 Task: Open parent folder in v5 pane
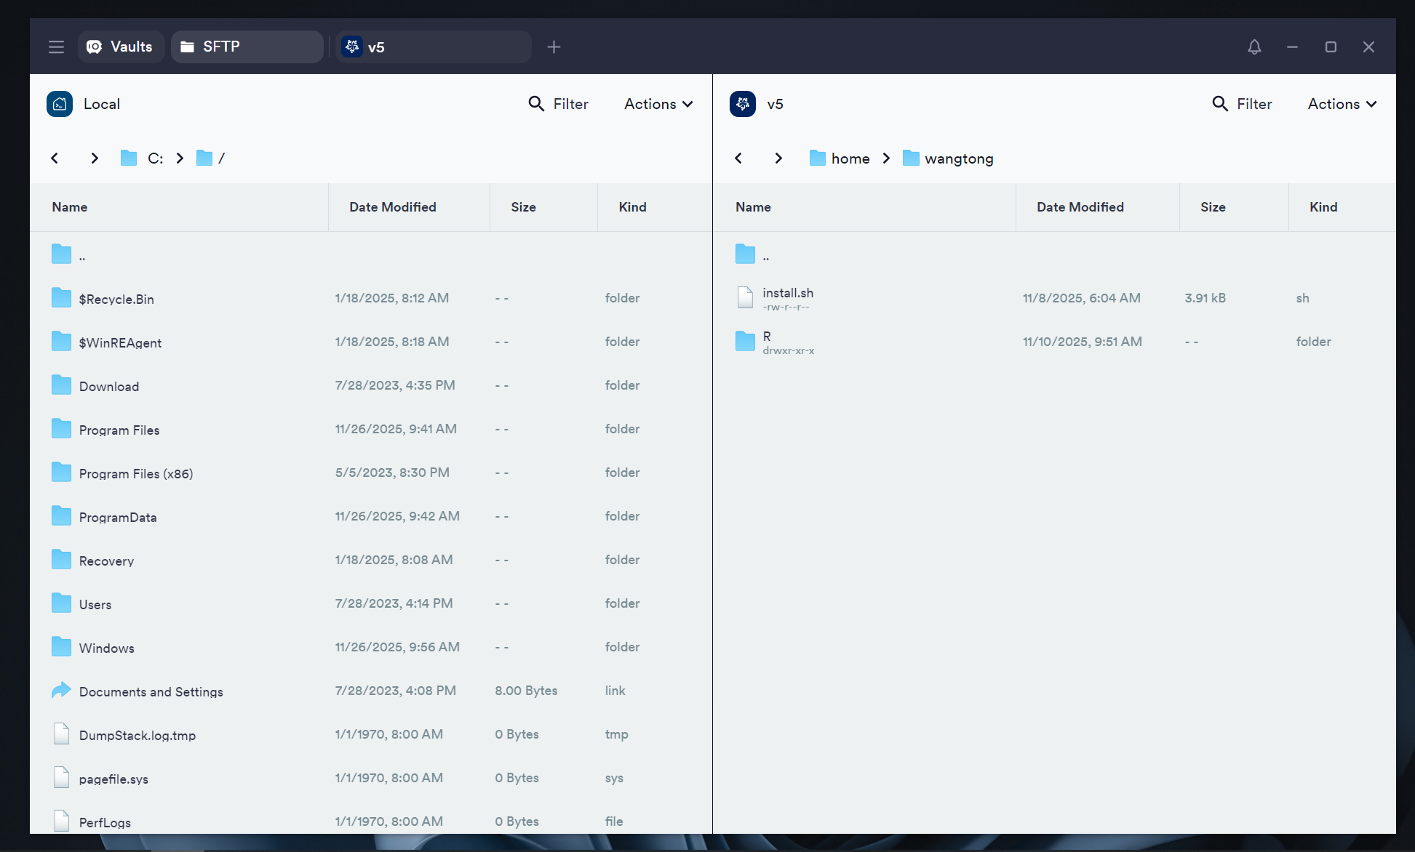click(x=745, y=254)
